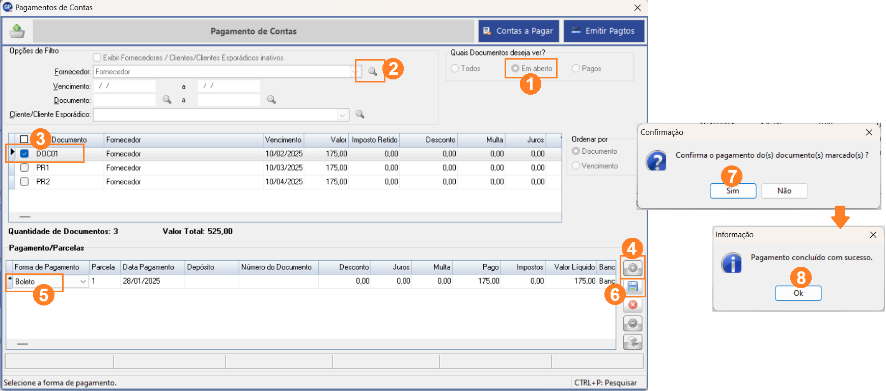Confirm with Sim in Confirmação dialog
886x391 pixels.
coord(733,191)
